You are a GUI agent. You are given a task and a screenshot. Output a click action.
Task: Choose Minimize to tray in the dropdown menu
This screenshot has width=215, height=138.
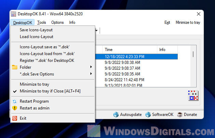click(53, 84)
